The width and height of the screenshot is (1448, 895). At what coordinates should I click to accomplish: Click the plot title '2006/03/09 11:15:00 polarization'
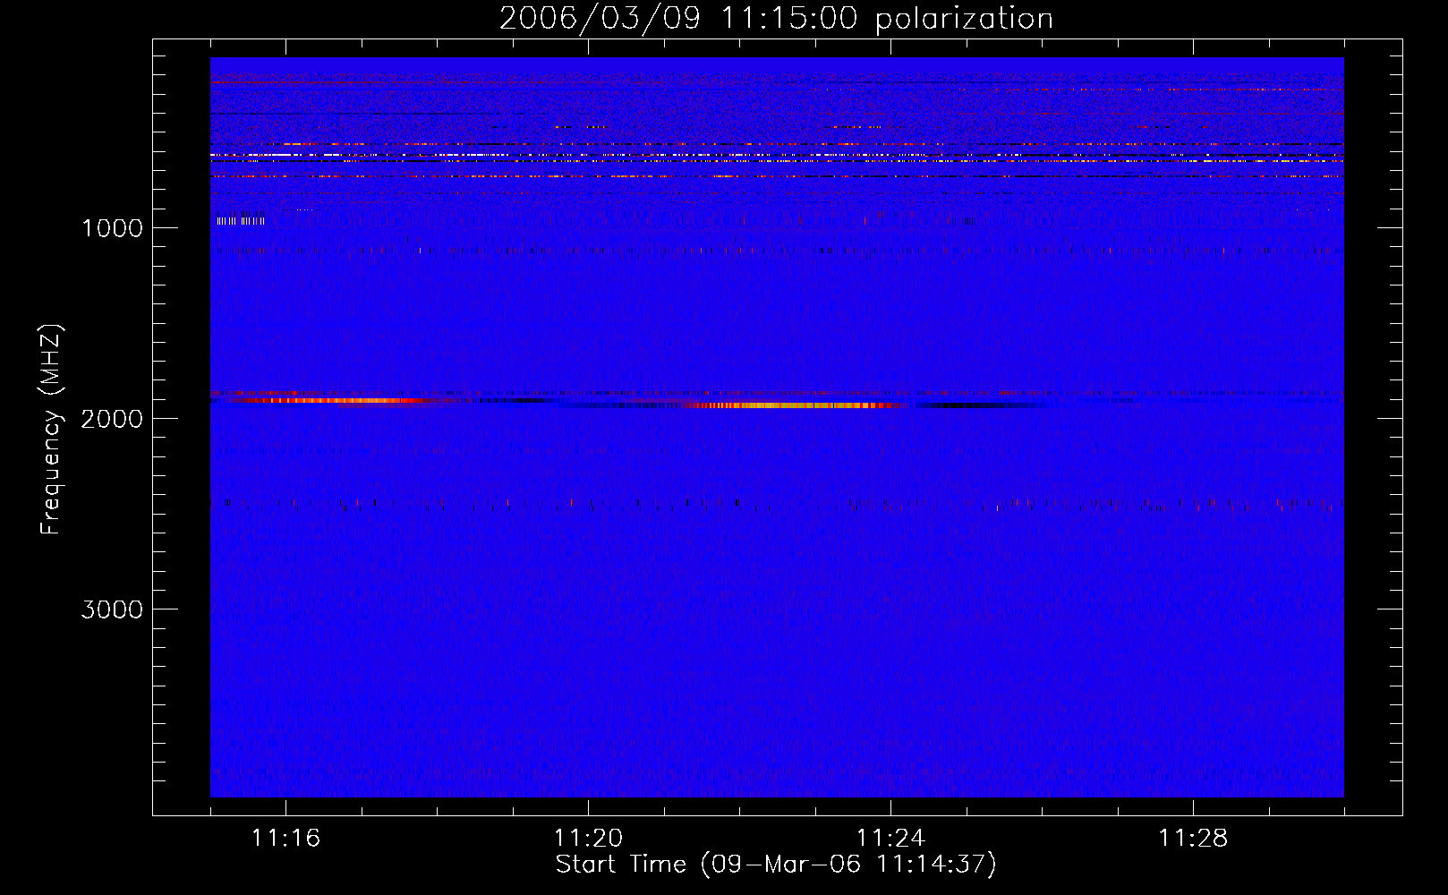(x=776, y=19)
